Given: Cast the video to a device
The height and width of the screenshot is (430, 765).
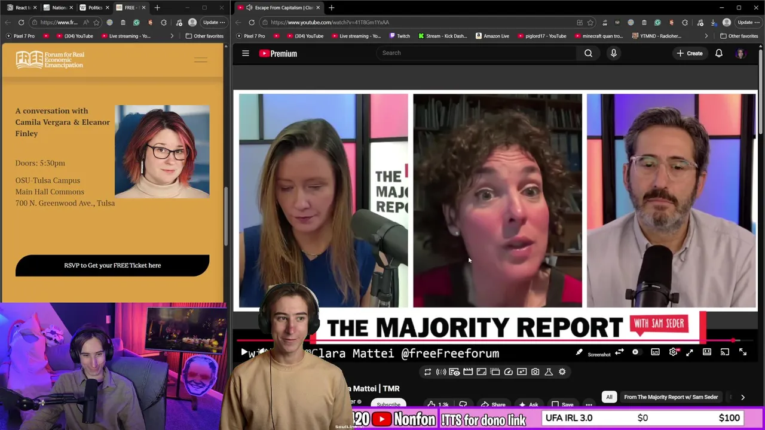Looking at the screenshot, I should (725, 352).
